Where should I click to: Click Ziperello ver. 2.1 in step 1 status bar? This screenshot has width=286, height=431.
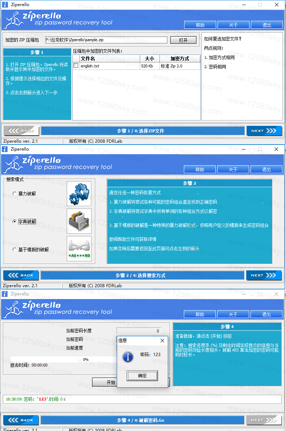coord(20,141)
